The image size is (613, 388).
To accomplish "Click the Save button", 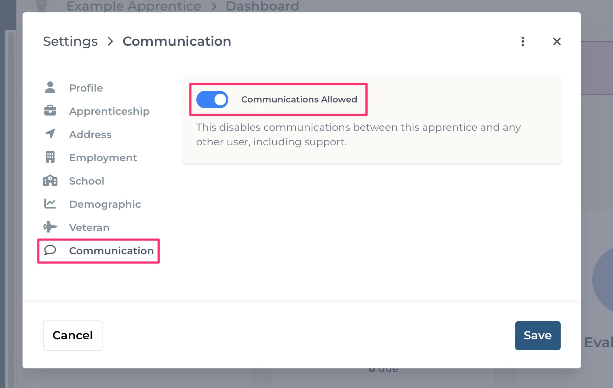I will [x=538, y=336].
